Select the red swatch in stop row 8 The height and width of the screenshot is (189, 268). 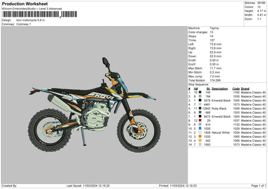[200, 120]
